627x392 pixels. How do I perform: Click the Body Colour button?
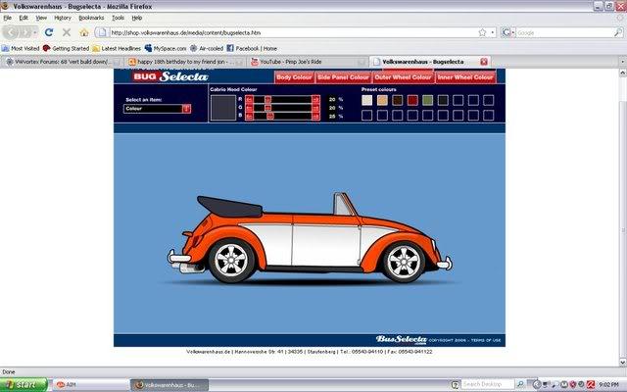(x=294, y=77)
